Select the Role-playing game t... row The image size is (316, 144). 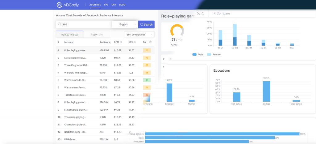(105, 102)
